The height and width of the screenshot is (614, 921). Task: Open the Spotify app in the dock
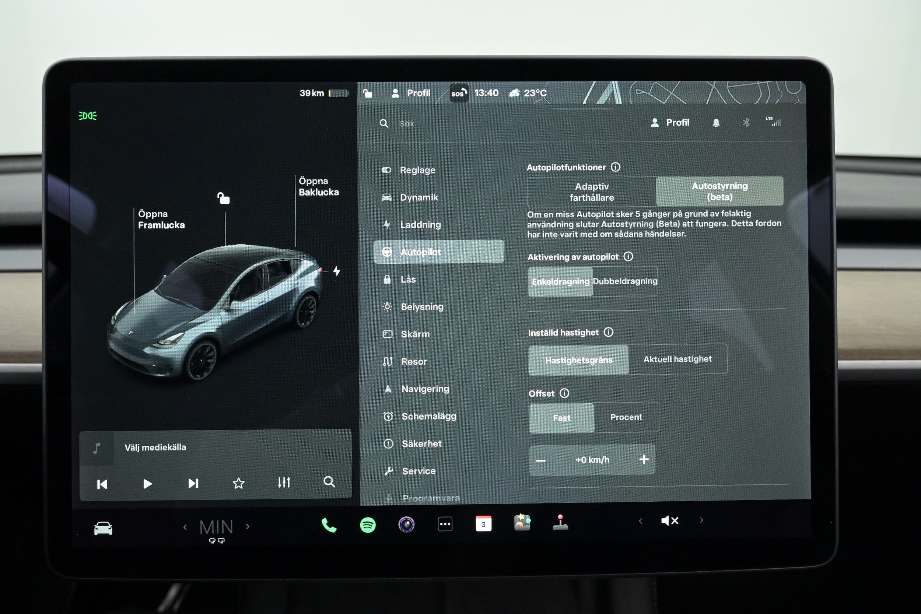coord(367,525)
